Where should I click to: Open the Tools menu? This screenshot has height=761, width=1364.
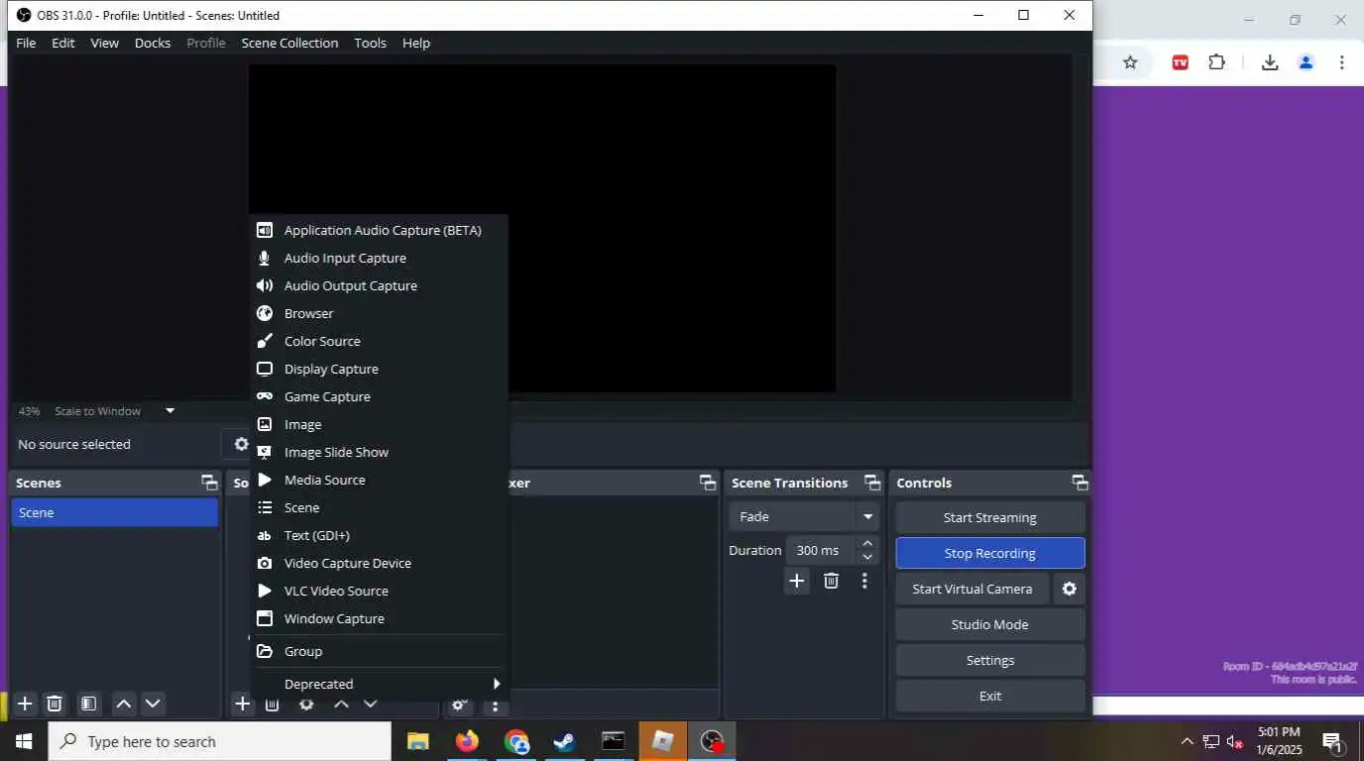pos(370,43)
